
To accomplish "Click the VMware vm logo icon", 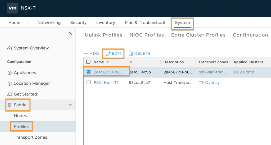I will coord(12,8).
